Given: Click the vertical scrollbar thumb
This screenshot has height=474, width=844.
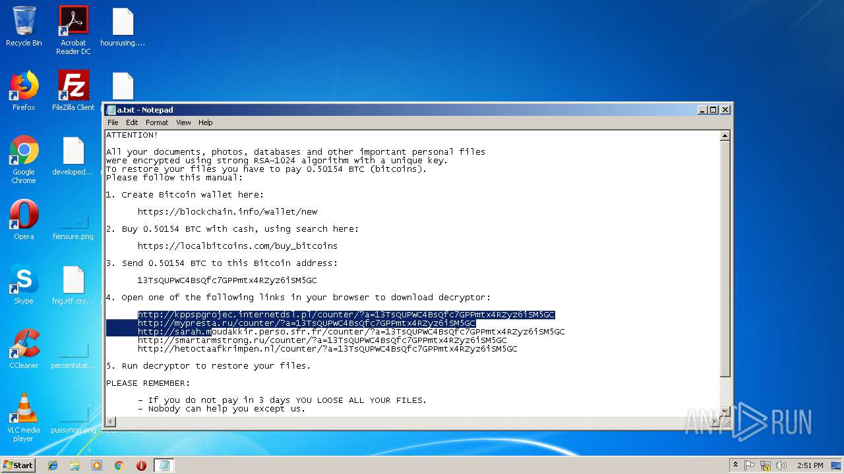Looking at the screenshot, I should click(x=725, y=259).
